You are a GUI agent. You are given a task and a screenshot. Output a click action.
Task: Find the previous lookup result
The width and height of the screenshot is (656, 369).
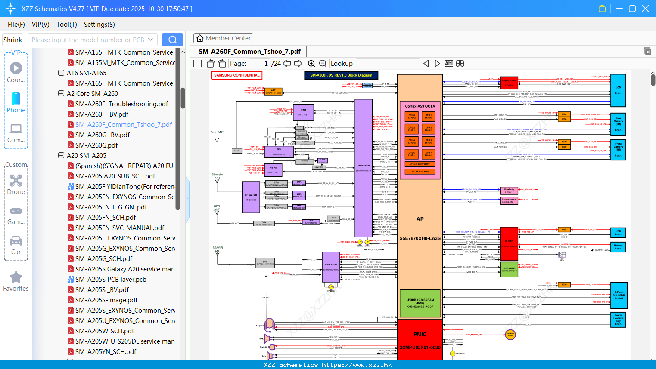[x=426, y=64]
